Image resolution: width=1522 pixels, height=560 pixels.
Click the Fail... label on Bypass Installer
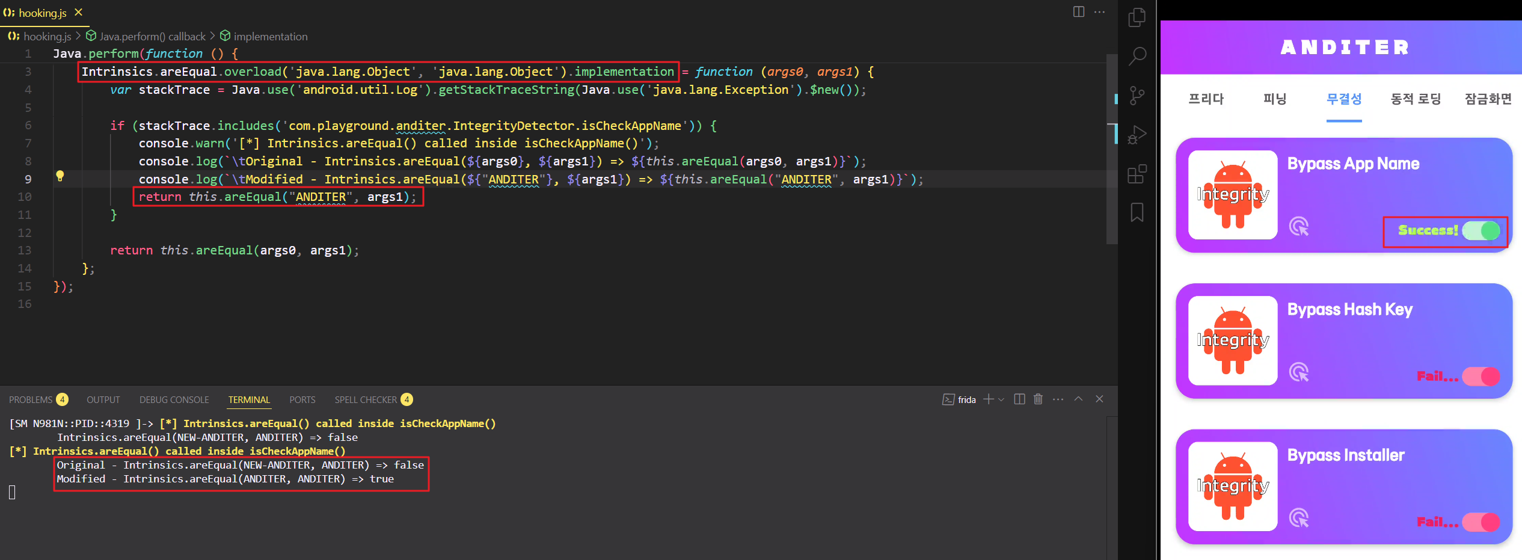pos(1437,522)
